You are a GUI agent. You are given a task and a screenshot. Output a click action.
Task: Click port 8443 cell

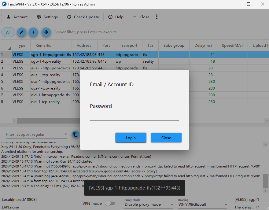pos(106,61)
